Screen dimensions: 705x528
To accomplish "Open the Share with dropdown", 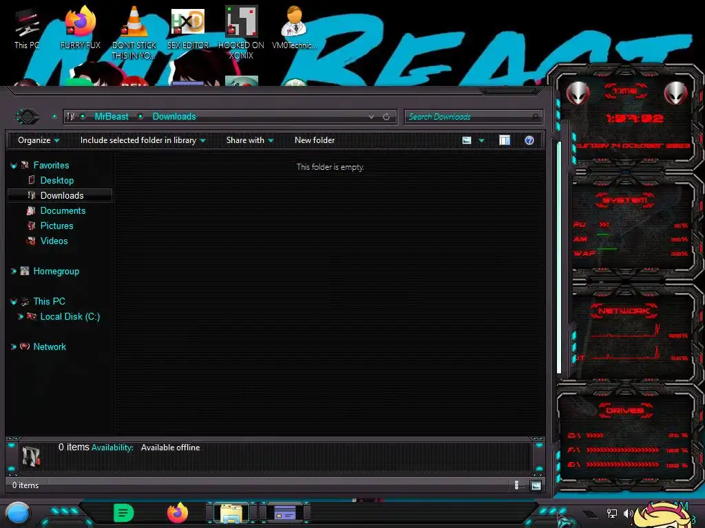I will point(250,140).
